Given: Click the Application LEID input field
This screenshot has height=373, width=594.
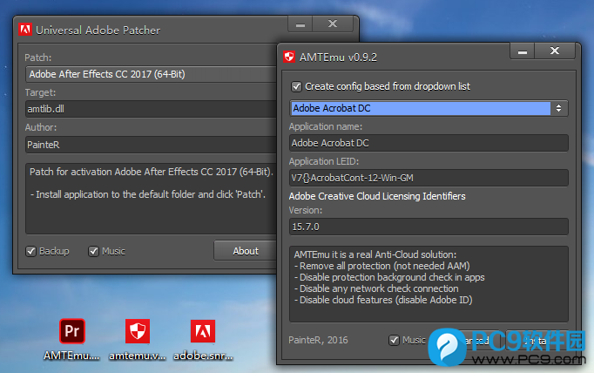Looking at the screenshot, I should click(429, 178).
